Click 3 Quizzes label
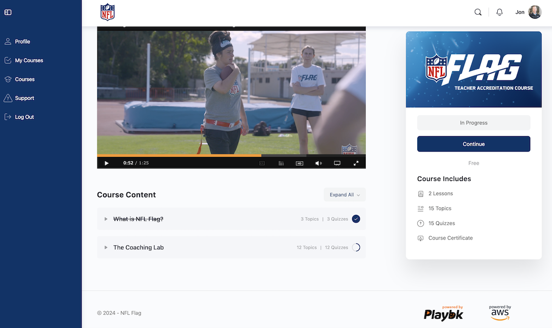Screen dimensions: 552x328 [x=337, y=219]
